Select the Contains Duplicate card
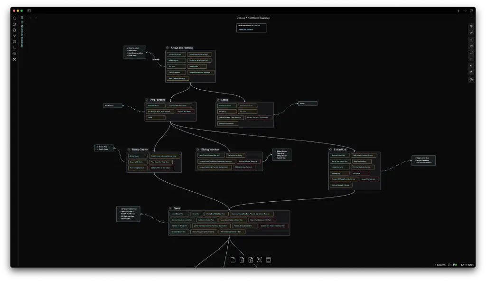Screen dimensions: 486x281 (x=177, y=55)
